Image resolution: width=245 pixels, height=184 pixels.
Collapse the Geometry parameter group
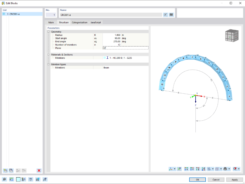point(48,32)
